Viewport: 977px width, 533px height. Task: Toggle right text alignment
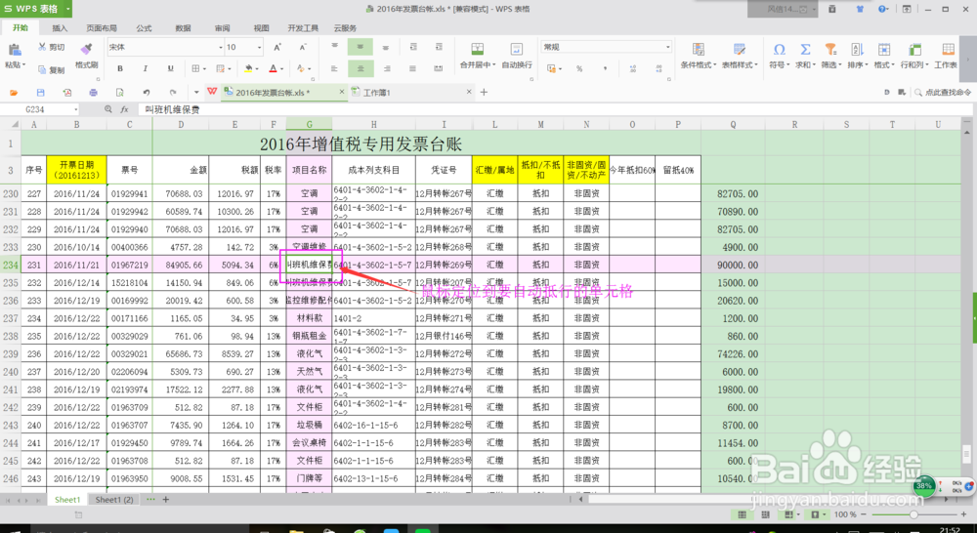click(386, 68)
